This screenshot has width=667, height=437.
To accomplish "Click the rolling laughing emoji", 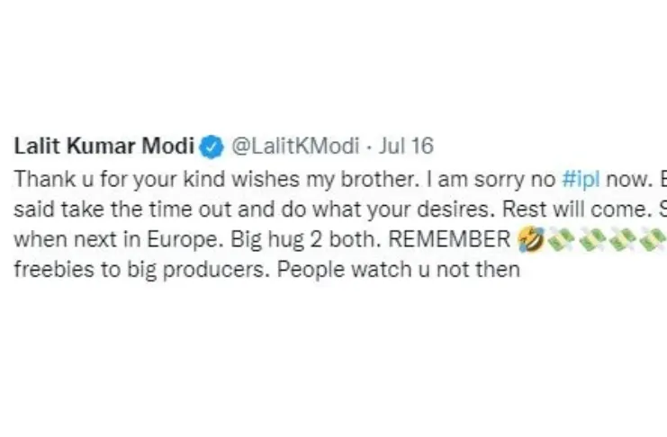I will point(532,239).
